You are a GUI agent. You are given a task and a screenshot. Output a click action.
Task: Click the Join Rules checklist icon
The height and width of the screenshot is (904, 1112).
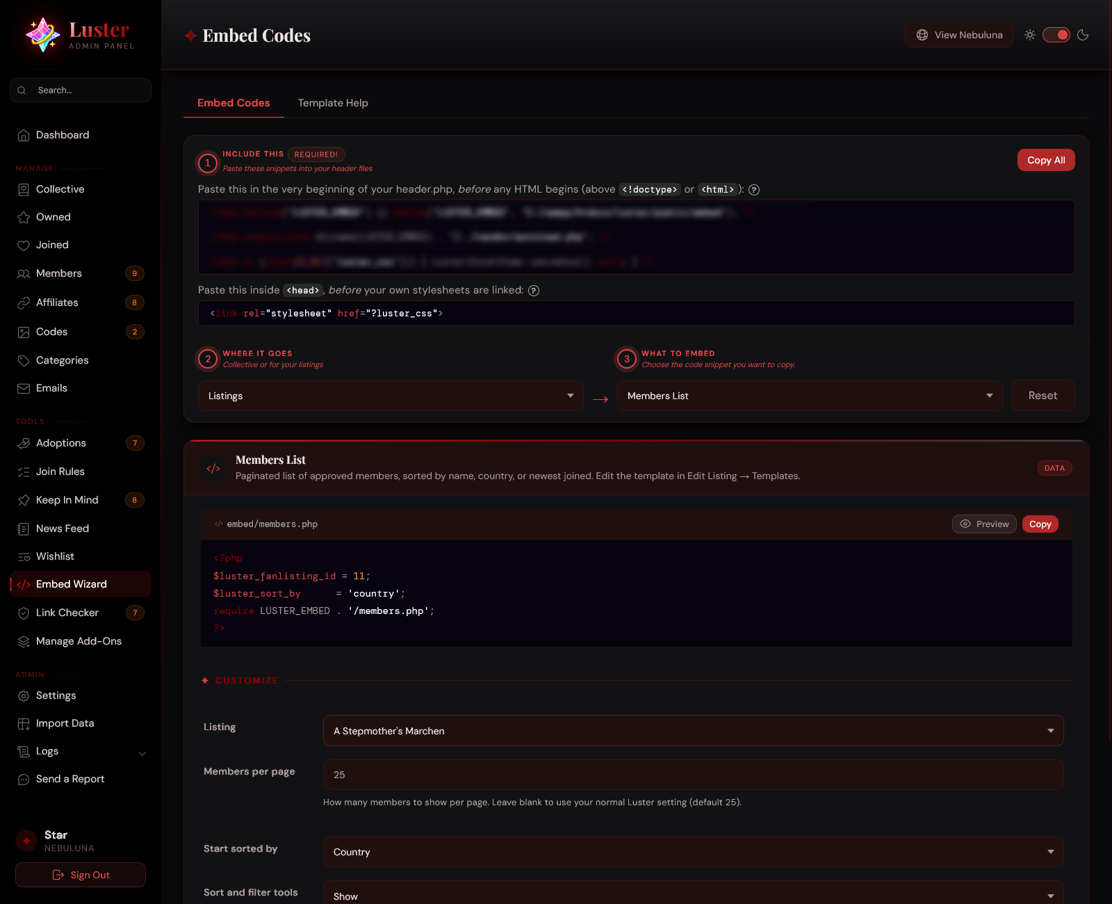pyautogui.click(x=24, y=471)
